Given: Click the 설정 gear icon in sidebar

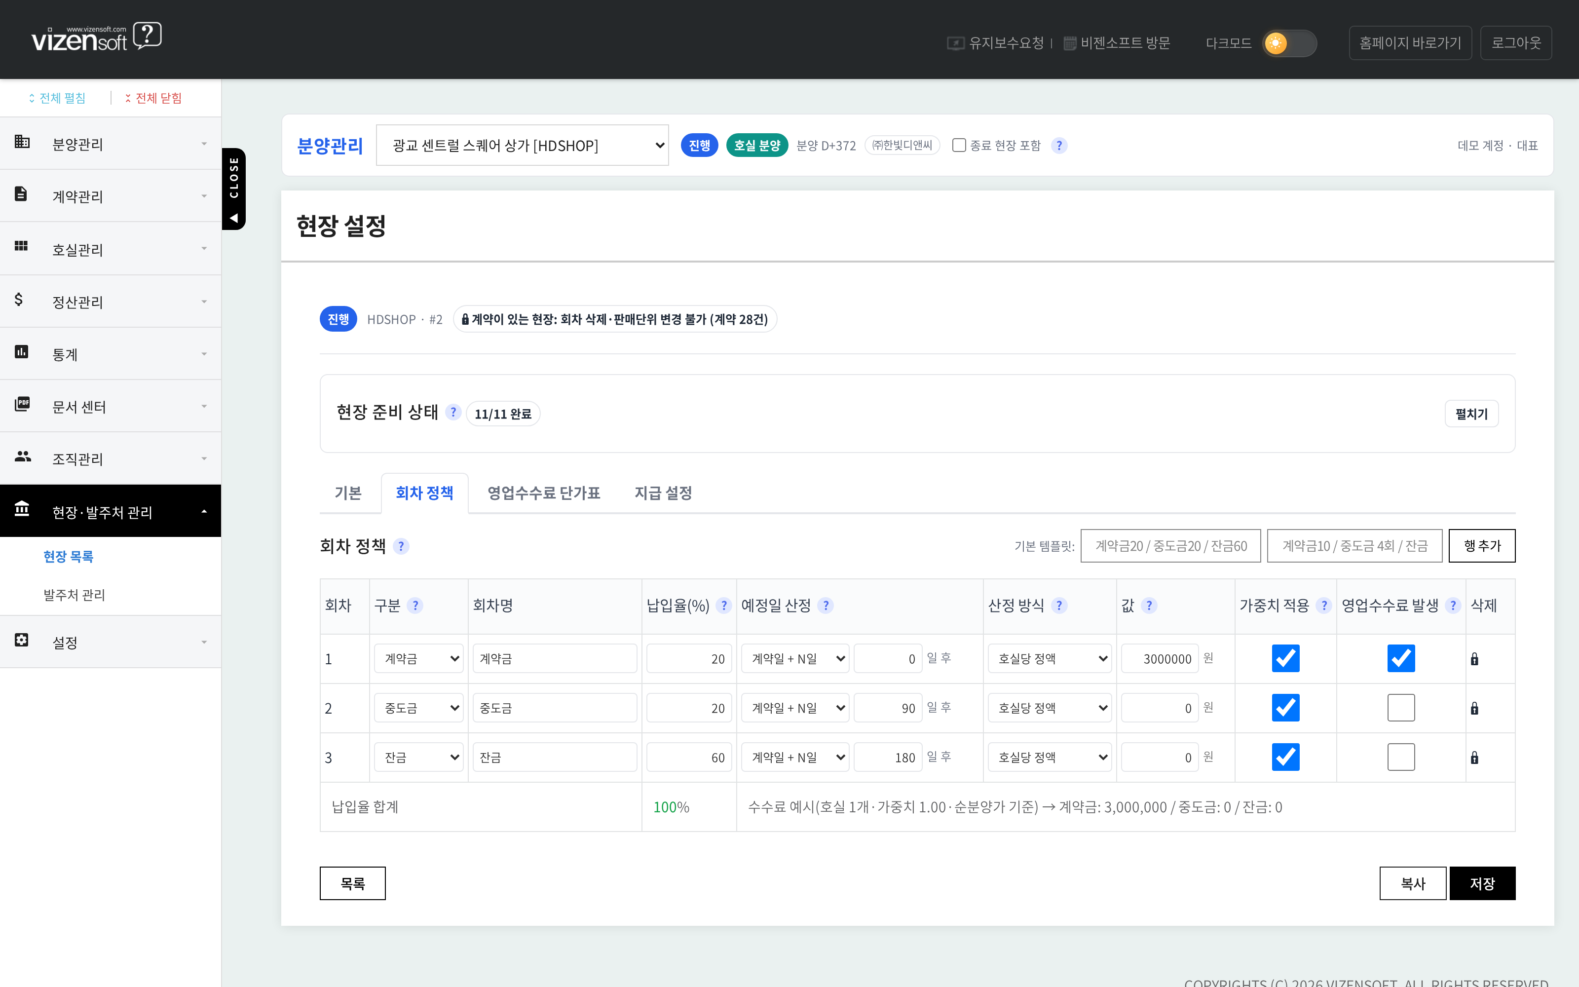Looking at the screenshot, I should [x=22, y=640].
